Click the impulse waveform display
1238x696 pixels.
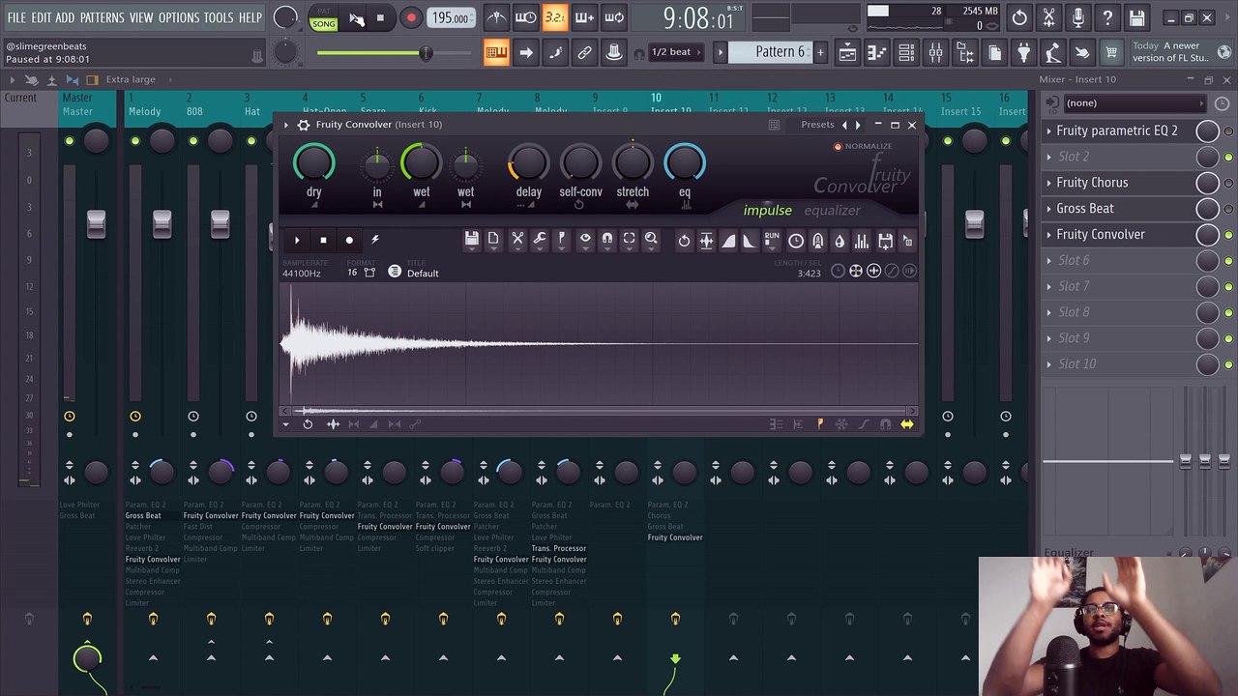[600, 344]
